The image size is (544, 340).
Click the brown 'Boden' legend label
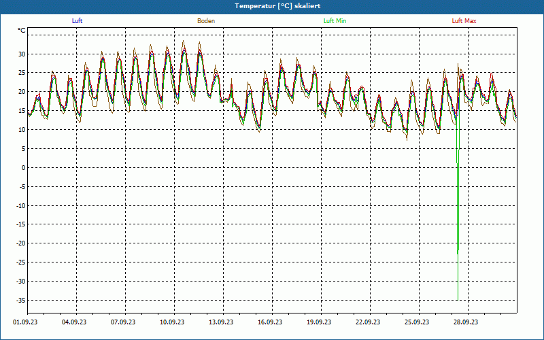[206, 21]
